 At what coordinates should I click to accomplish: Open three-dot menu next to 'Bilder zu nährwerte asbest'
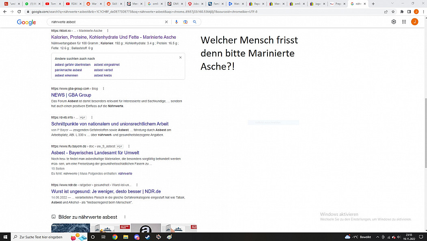pos(125,217)
